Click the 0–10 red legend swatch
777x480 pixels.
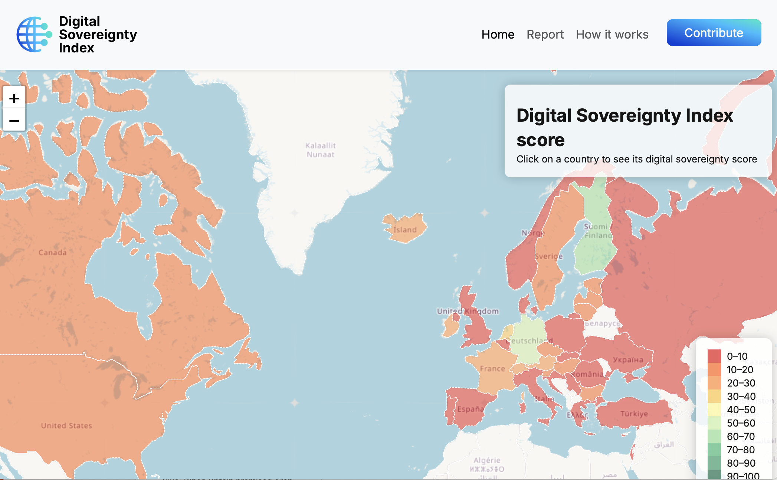(714, 356)
